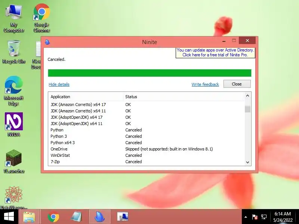The height and width of the screenshot is (224, 299).
Task: Open the Write feedback link
Action: (x=205, y=84)
